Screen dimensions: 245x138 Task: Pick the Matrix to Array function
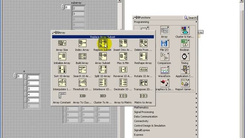pos(143,96)
